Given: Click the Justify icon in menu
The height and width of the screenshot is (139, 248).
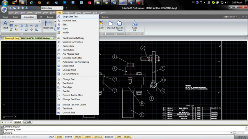Looking at the screenshot, I should click(59, 33).
